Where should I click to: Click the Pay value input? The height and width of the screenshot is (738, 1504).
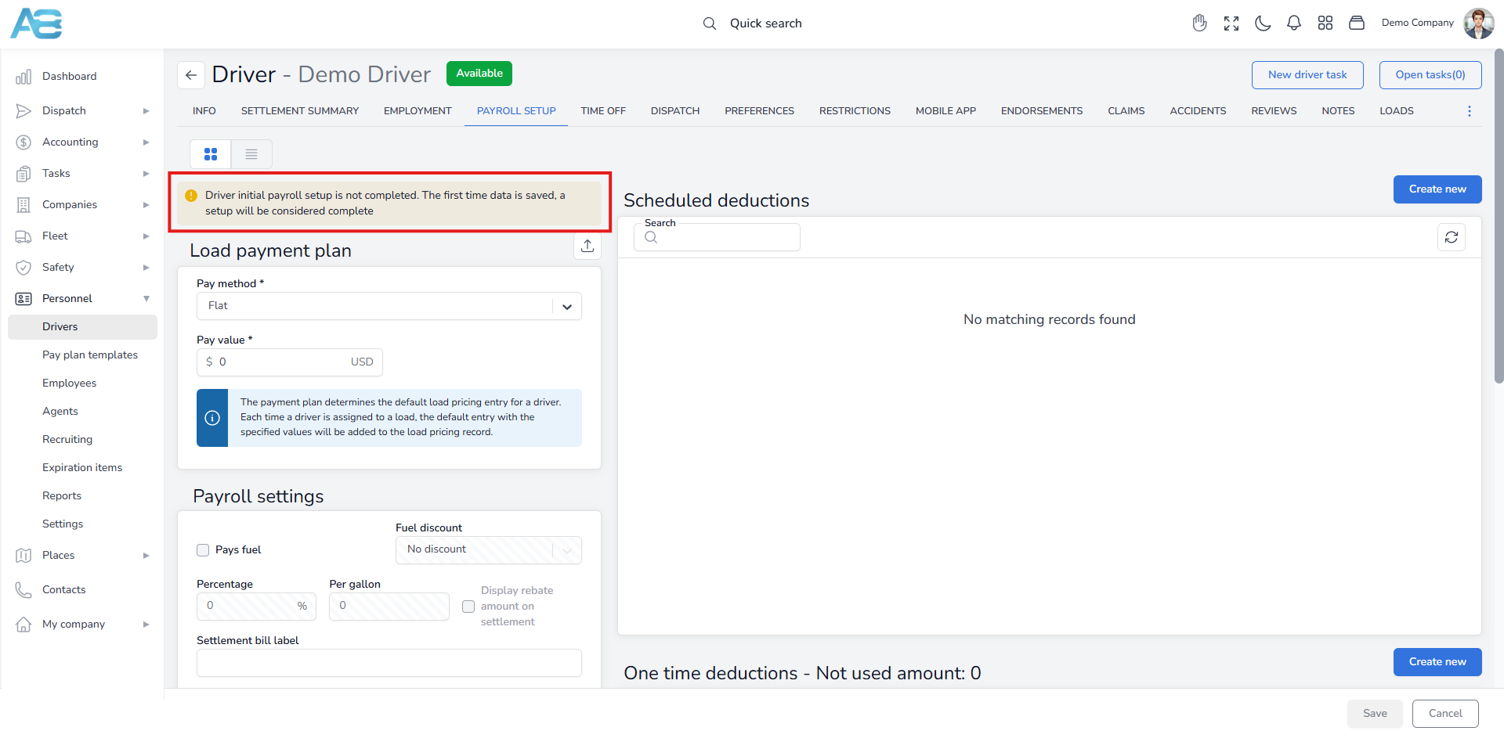tap(289, 362)
